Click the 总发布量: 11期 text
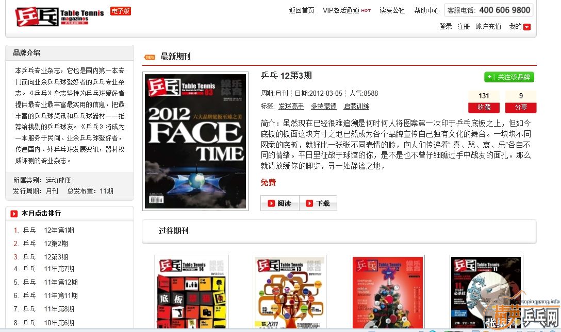561x332 pixels. click(x=90, y=191)
